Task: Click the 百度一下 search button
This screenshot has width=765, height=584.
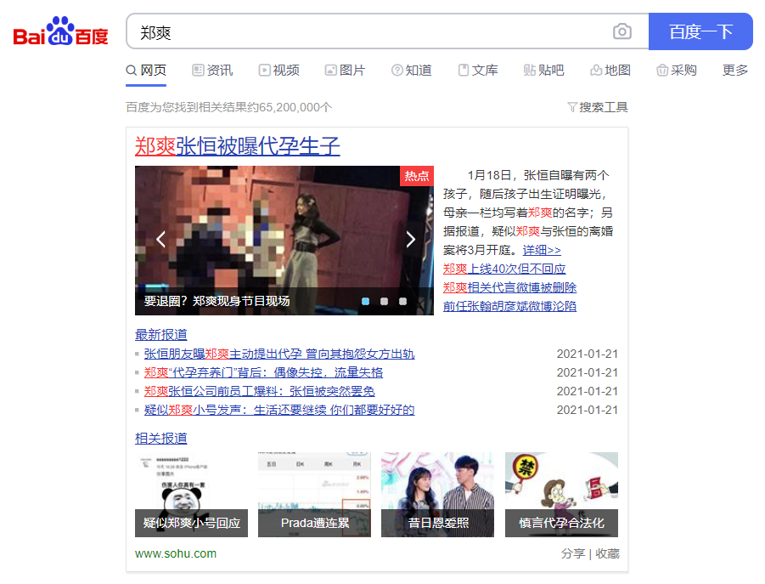Action: tap(700, 31)
